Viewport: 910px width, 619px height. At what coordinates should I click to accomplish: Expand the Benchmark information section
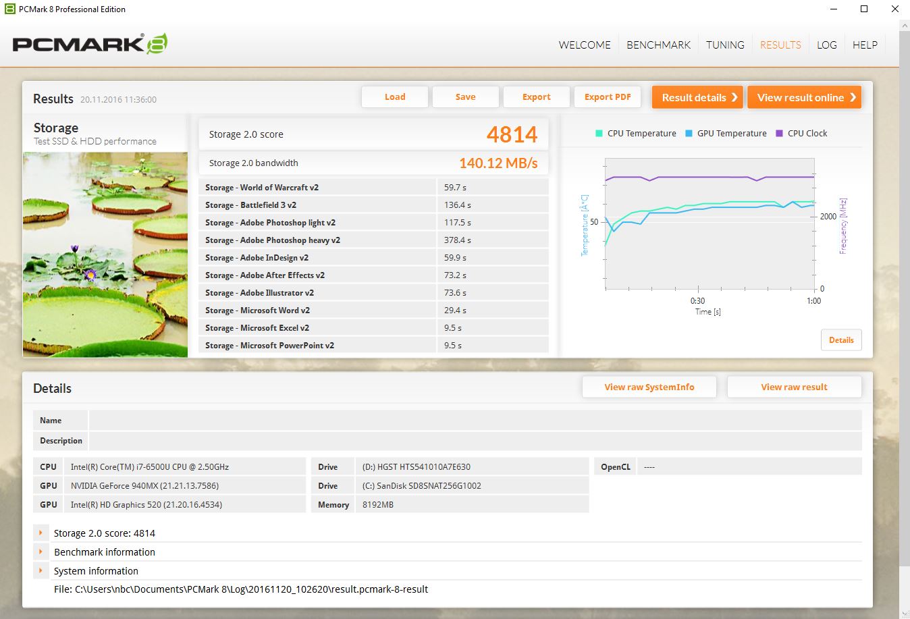(41, 551)
